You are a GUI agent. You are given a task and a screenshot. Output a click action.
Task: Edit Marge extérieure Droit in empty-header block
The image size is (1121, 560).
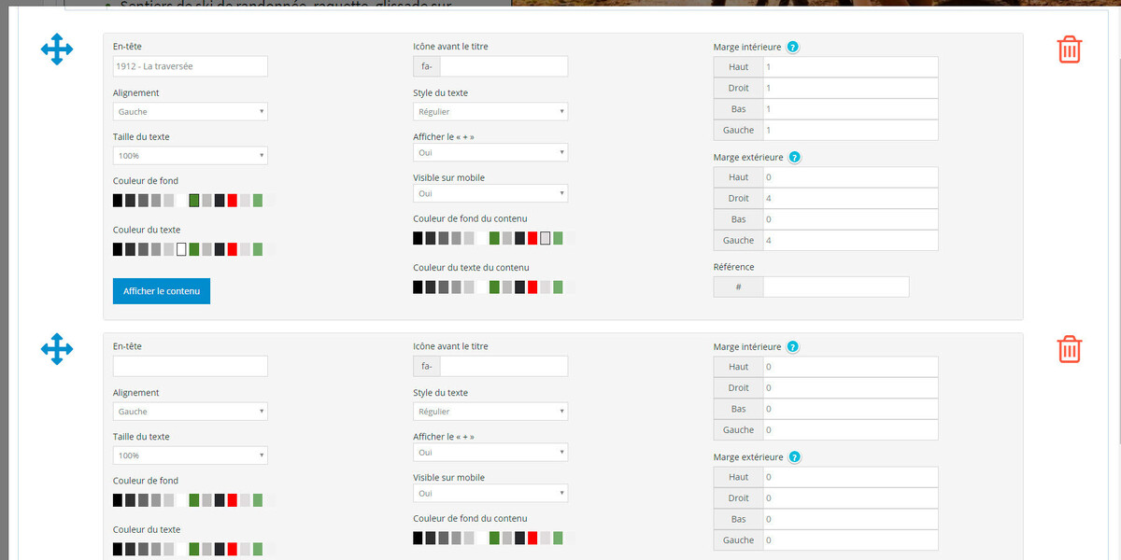(x=850, y=497)
